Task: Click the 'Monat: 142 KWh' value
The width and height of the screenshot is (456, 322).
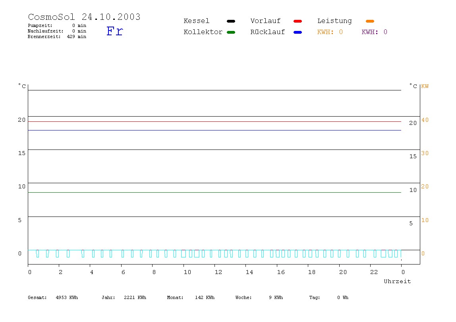Action: click(191, 297)
